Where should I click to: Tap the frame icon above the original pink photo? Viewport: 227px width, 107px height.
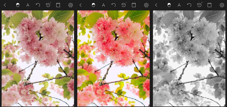click(x=58, y=5)
